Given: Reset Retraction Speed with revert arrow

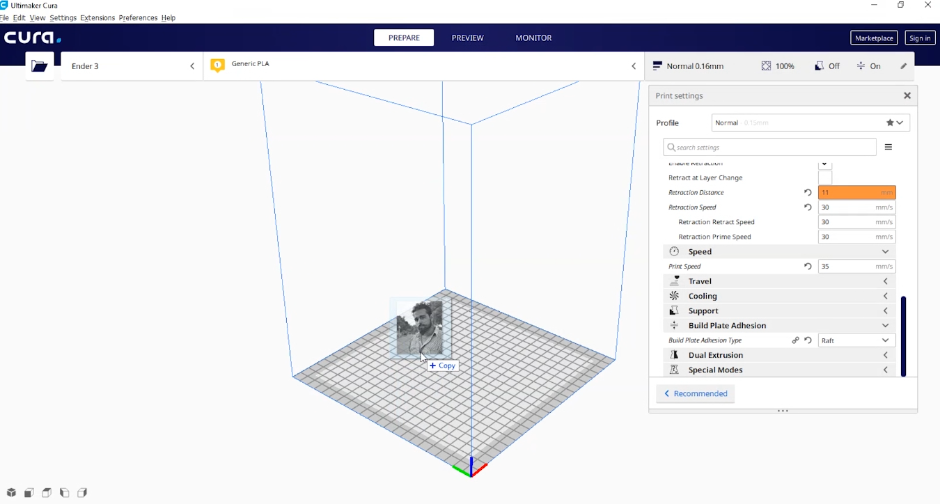Looking at the screenshot, I should [x=808, y=207].
